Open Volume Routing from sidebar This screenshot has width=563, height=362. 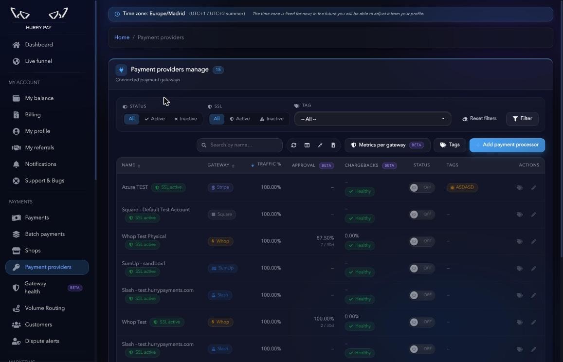tap(45, 308)
